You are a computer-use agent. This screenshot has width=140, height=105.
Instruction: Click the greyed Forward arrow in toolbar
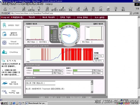pyautogui.click(x=15, y=9)
